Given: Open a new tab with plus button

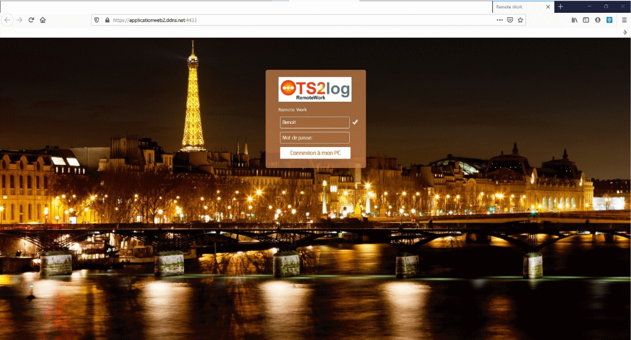Looking at the screenshot, I should 560,6.
